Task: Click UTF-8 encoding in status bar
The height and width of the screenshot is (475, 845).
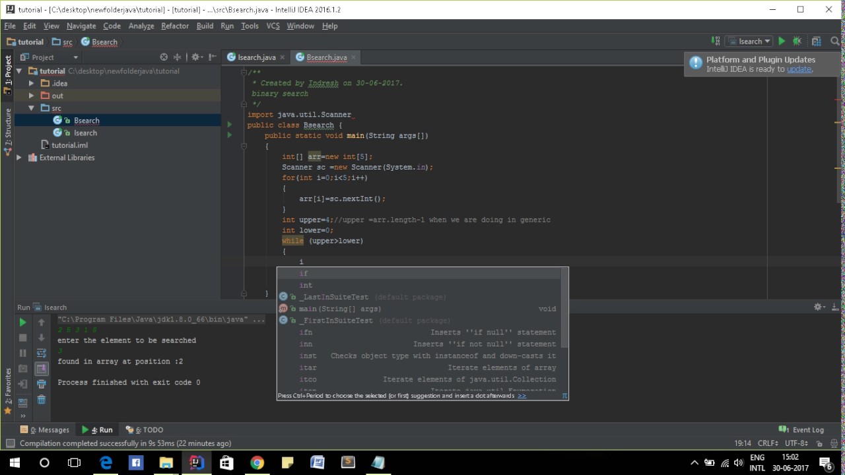Action: tap(796, 443)
